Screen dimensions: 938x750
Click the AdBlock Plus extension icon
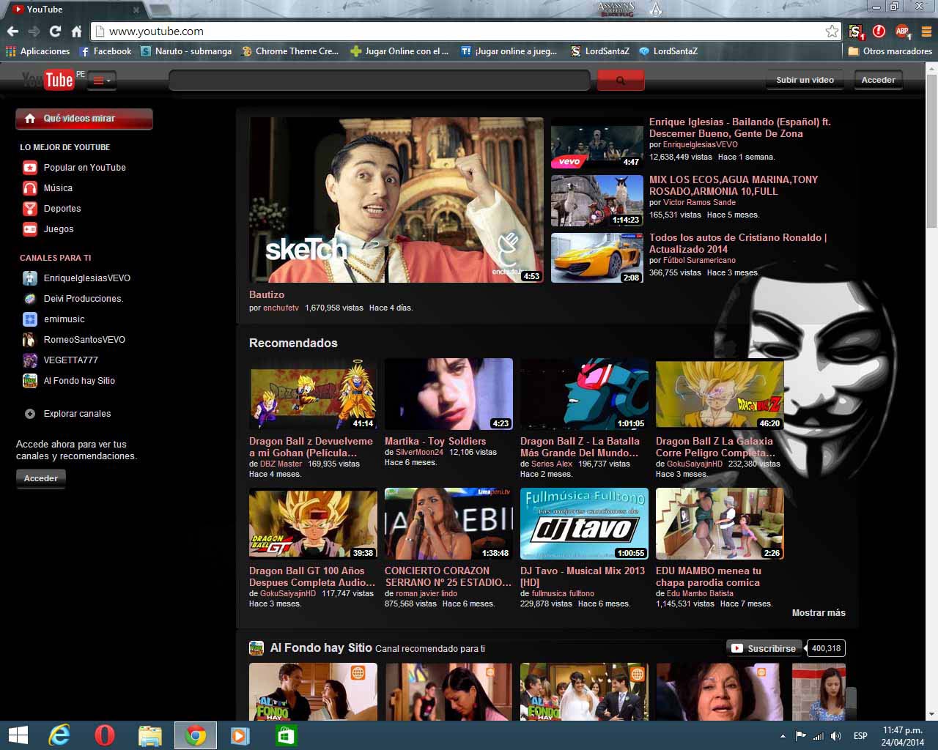[903, 31]
